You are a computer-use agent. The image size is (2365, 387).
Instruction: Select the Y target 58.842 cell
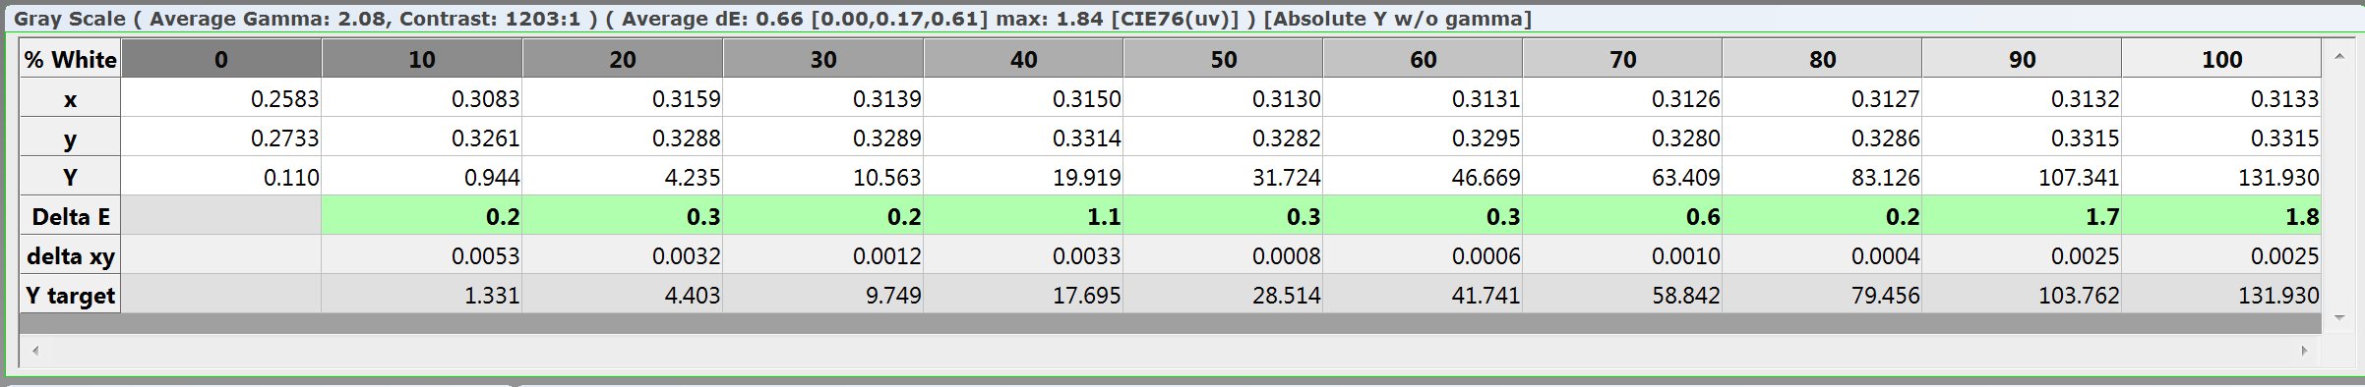(x=1623, y=295)
